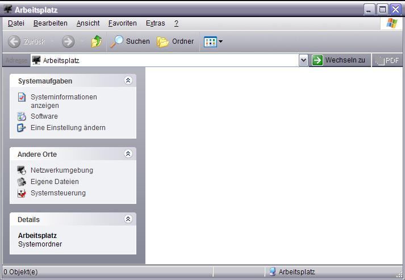The image size is (405, 280).
Task: Open the ? help menu
Action: point(176,23)
